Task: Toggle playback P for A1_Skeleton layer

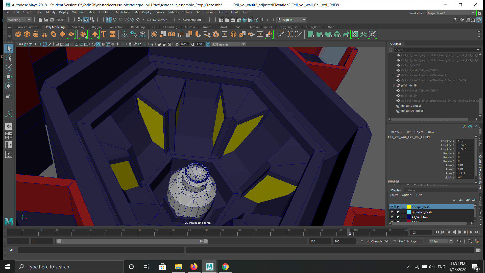Action: coord(398,217)
